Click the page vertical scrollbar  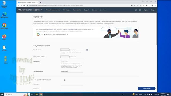tap(157, 29)
